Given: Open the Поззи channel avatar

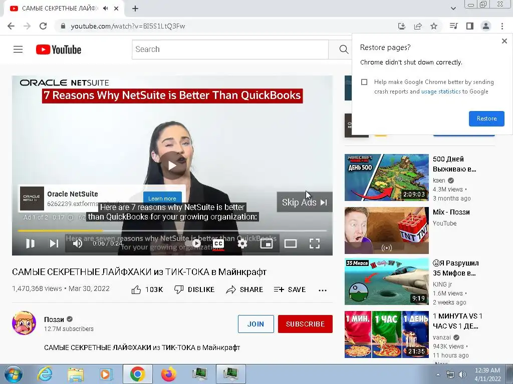Looking at the screenshot, I should click(24, 323).
